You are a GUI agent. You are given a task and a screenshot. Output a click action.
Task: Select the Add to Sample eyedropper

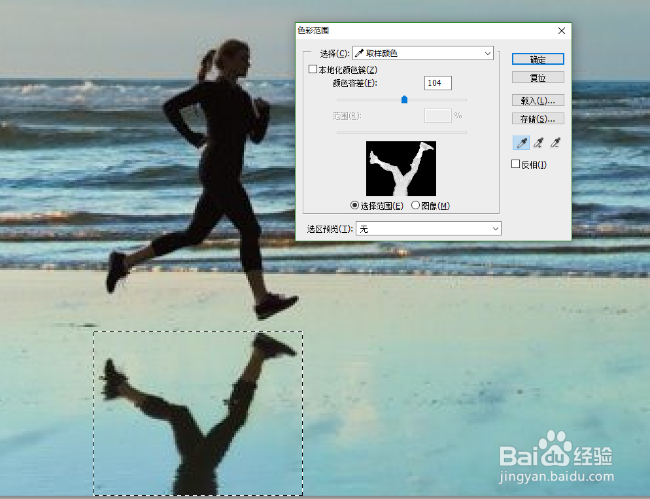pos(538,143)
